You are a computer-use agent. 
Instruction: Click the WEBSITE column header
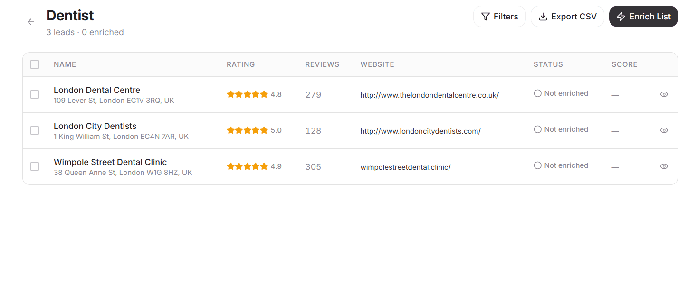coord(377,64)
